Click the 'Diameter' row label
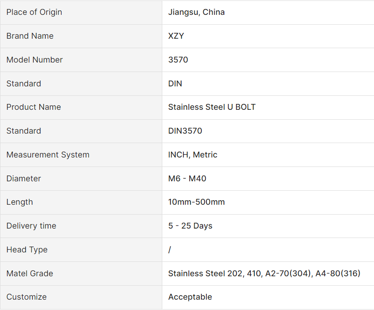The height and width of the screenshot is (310, 374). pyautogui.click(x=23, y=179)
